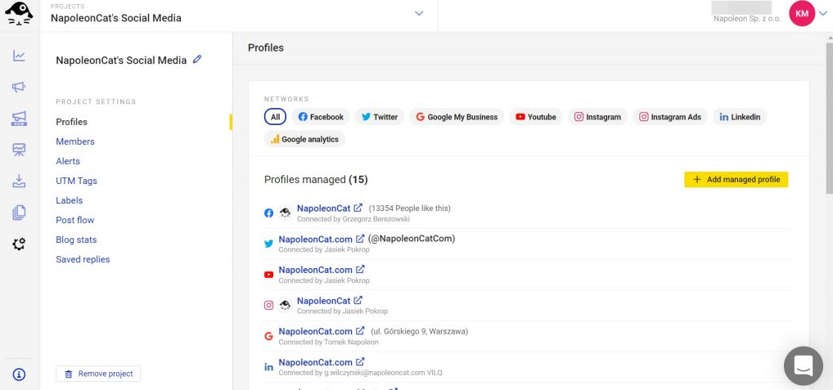The image size is (833, 390).
Task: Open the megaphone Publish icon in sidebar
Action: [19, 87]
